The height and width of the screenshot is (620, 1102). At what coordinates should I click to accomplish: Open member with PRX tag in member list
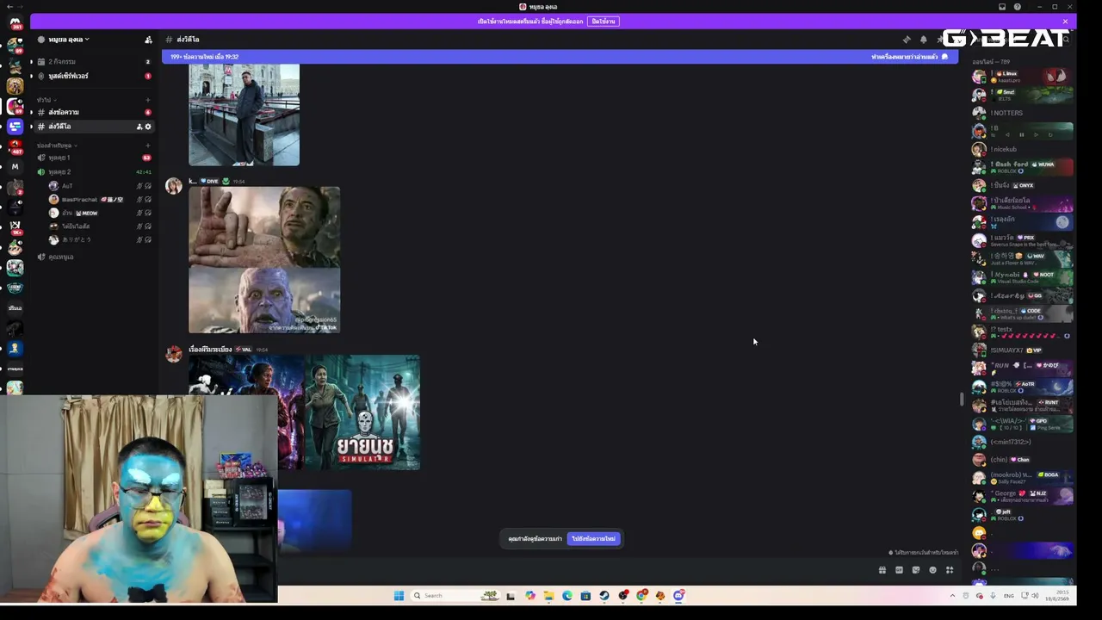click(1023, 240)
